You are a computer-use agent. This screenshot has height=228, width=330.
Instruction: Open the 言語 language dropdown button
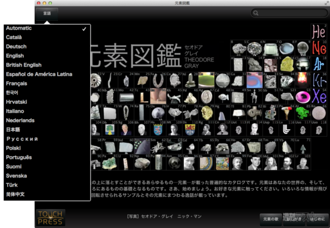[x=47, y=14]
